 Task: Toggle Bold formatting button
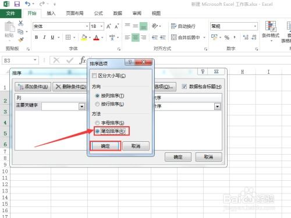coord(36,37)
